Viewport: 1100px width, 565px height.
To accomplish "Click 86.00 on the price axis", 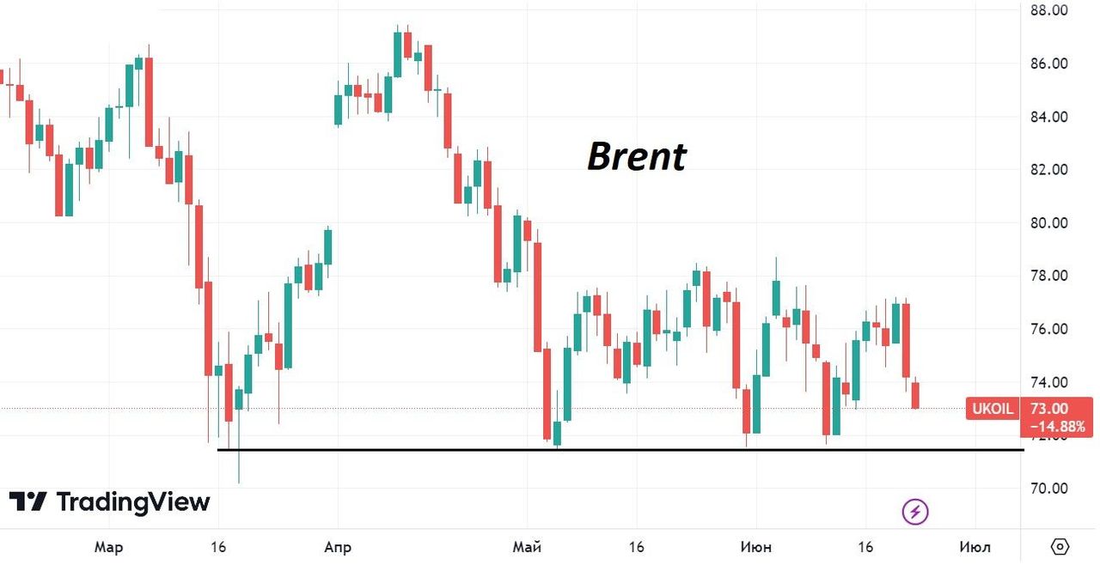I will point(1049,64).
